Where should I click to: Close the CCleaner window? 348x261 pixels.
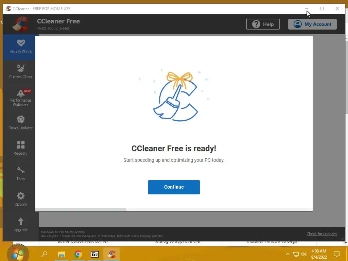click(337, 8)
